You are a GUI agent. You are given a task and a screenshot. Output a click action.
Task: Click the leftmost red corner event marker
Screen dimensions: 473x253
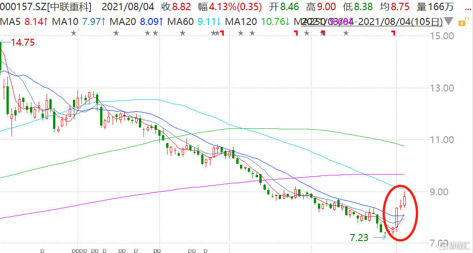pyautogui.click(x=222, y=33)
